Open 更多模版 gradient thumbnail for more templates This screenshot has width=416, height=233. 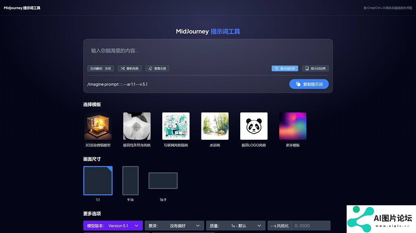[x=293, y=126]
